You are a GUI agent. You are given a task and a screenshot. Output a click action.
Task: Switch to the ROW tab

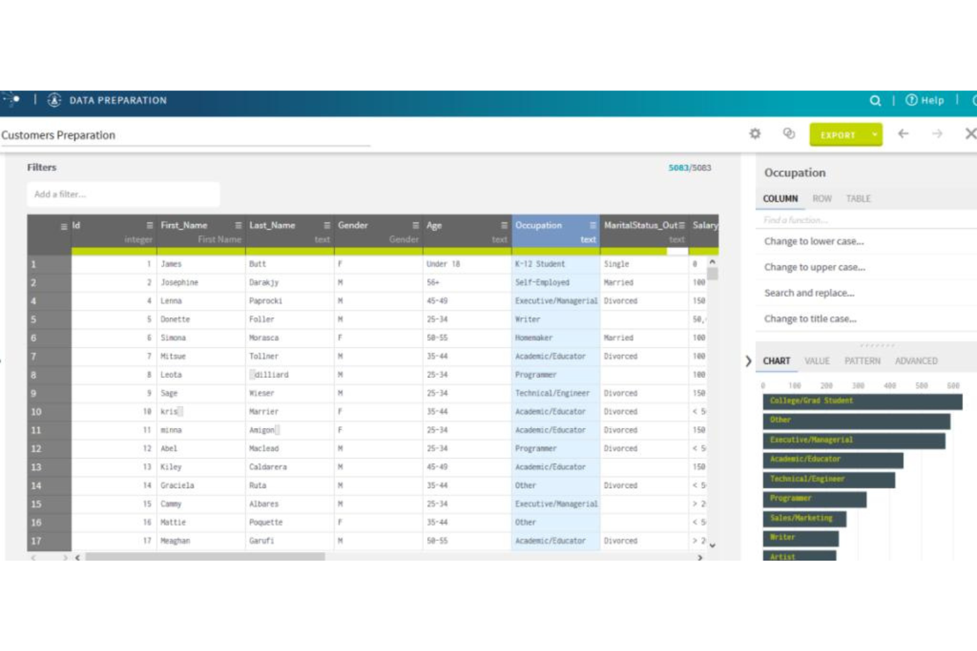pyautogui.click(x=822, y=199)
